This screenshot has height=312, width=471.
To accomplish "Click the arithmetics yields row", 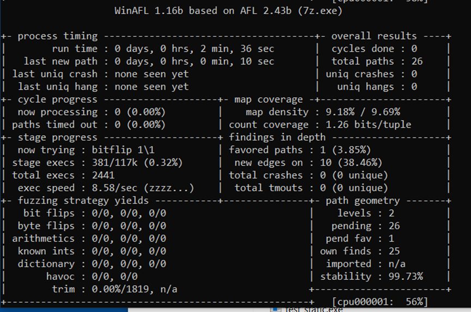I will pos(89,239).
